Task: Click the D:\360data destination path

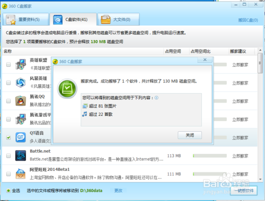Action: coord(91,190)
